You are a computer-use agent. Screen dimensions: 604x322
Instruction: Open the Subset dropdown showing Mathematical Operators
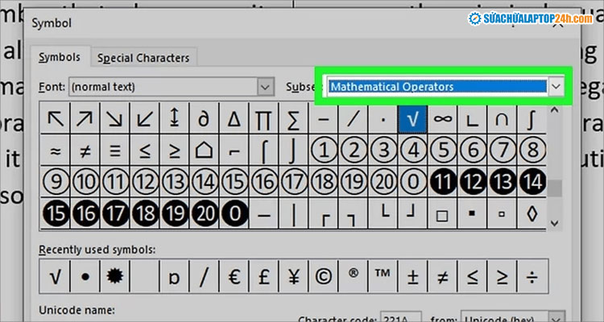pos(556,87)
